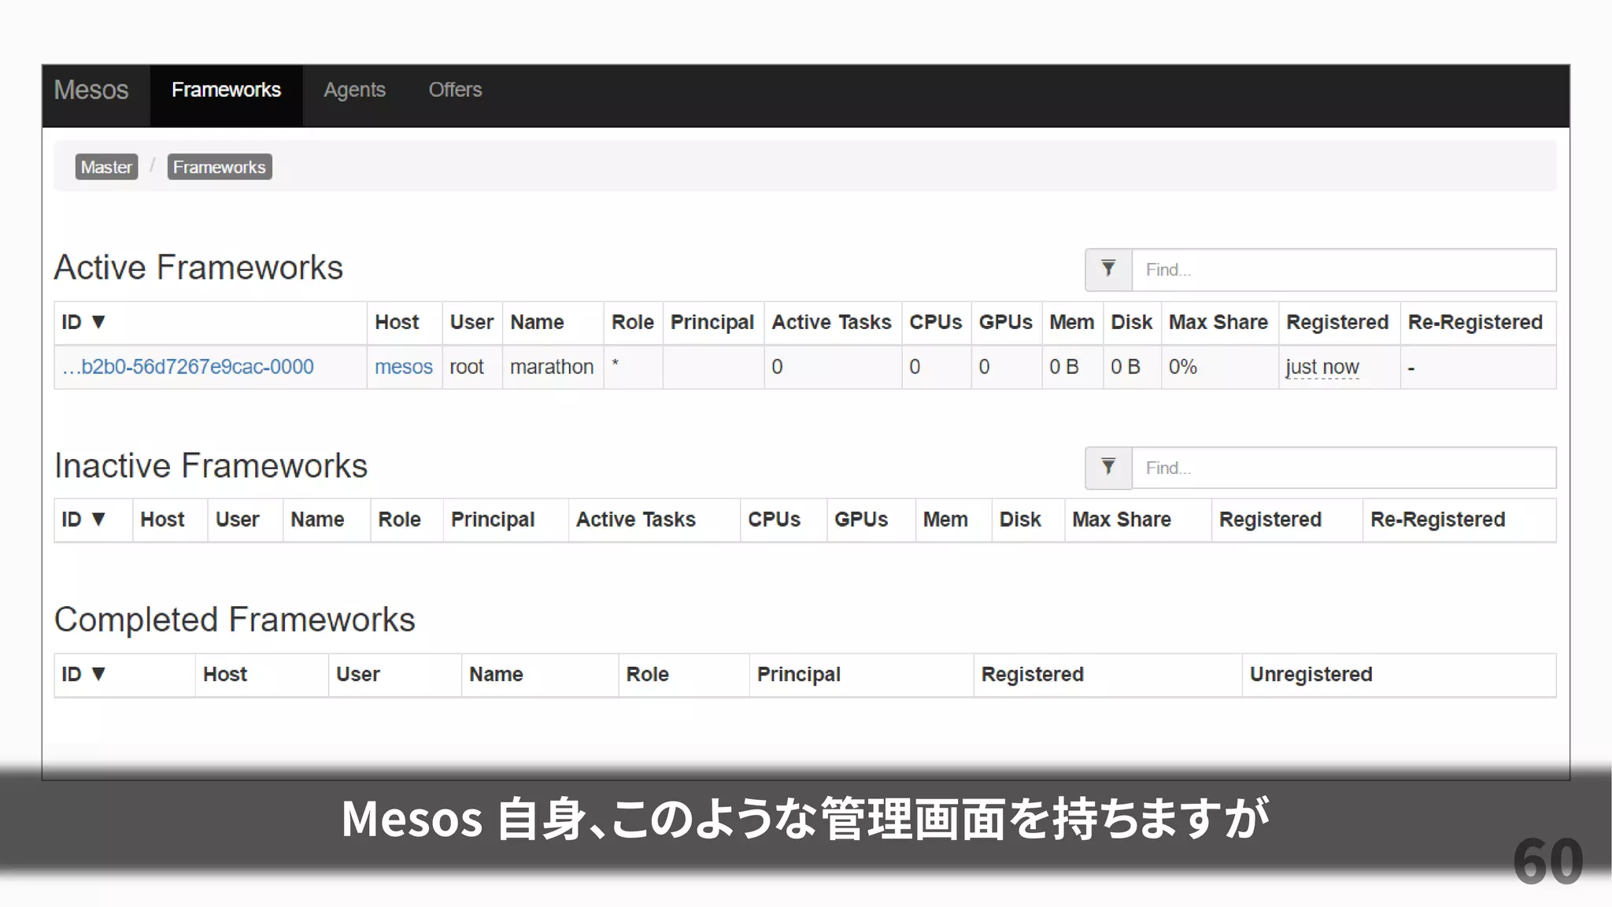Sort completed frameworks by Unregistered column
Screen dimensions: 1612x907
[1311, 674]
